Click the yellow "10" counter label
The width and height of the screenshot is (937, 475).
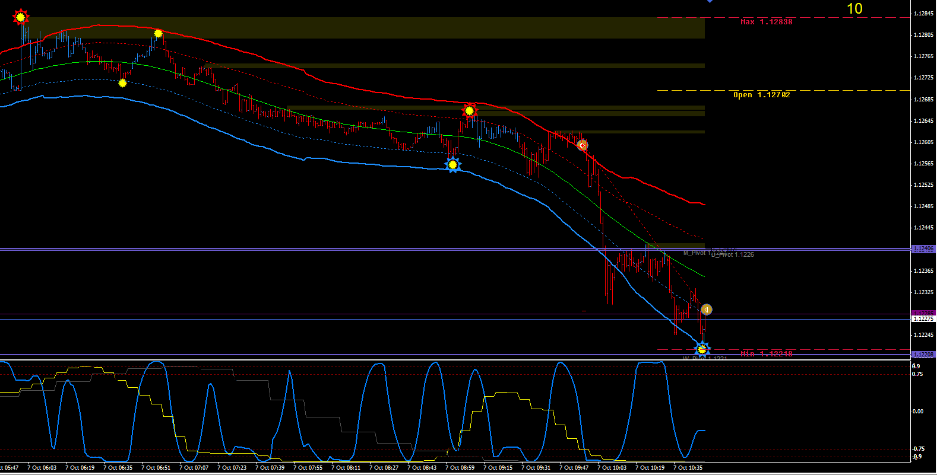854,9
